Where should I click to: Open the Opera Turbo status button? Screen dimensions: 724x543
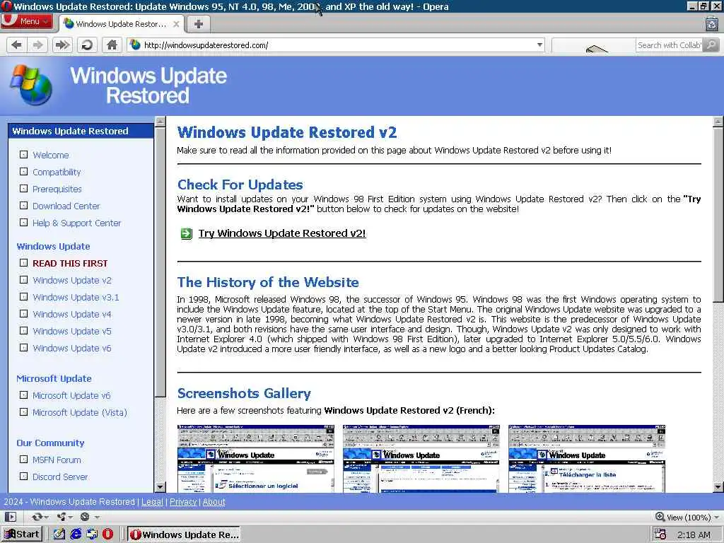point(89,517)
